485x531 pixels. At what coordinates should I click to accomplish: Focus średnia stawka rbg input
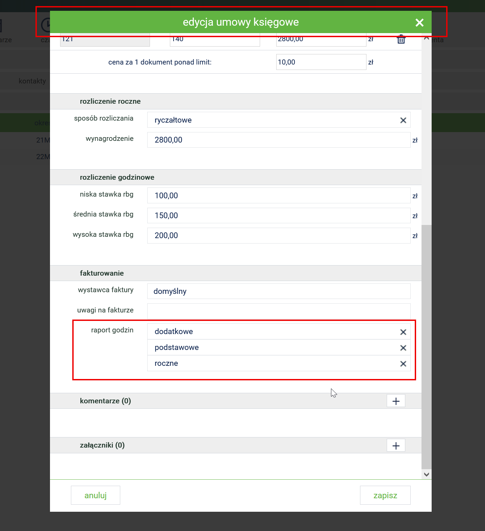click(x=279, y=216)
